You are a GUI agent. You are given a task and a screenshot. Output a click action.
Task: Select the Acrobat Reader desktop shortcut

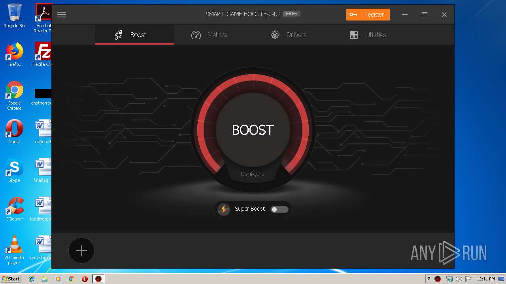click(x=43, y=19)
